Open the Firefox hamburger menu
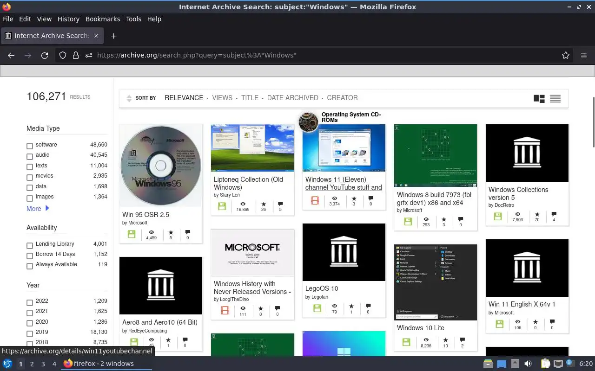 click(x=584, y=55)
